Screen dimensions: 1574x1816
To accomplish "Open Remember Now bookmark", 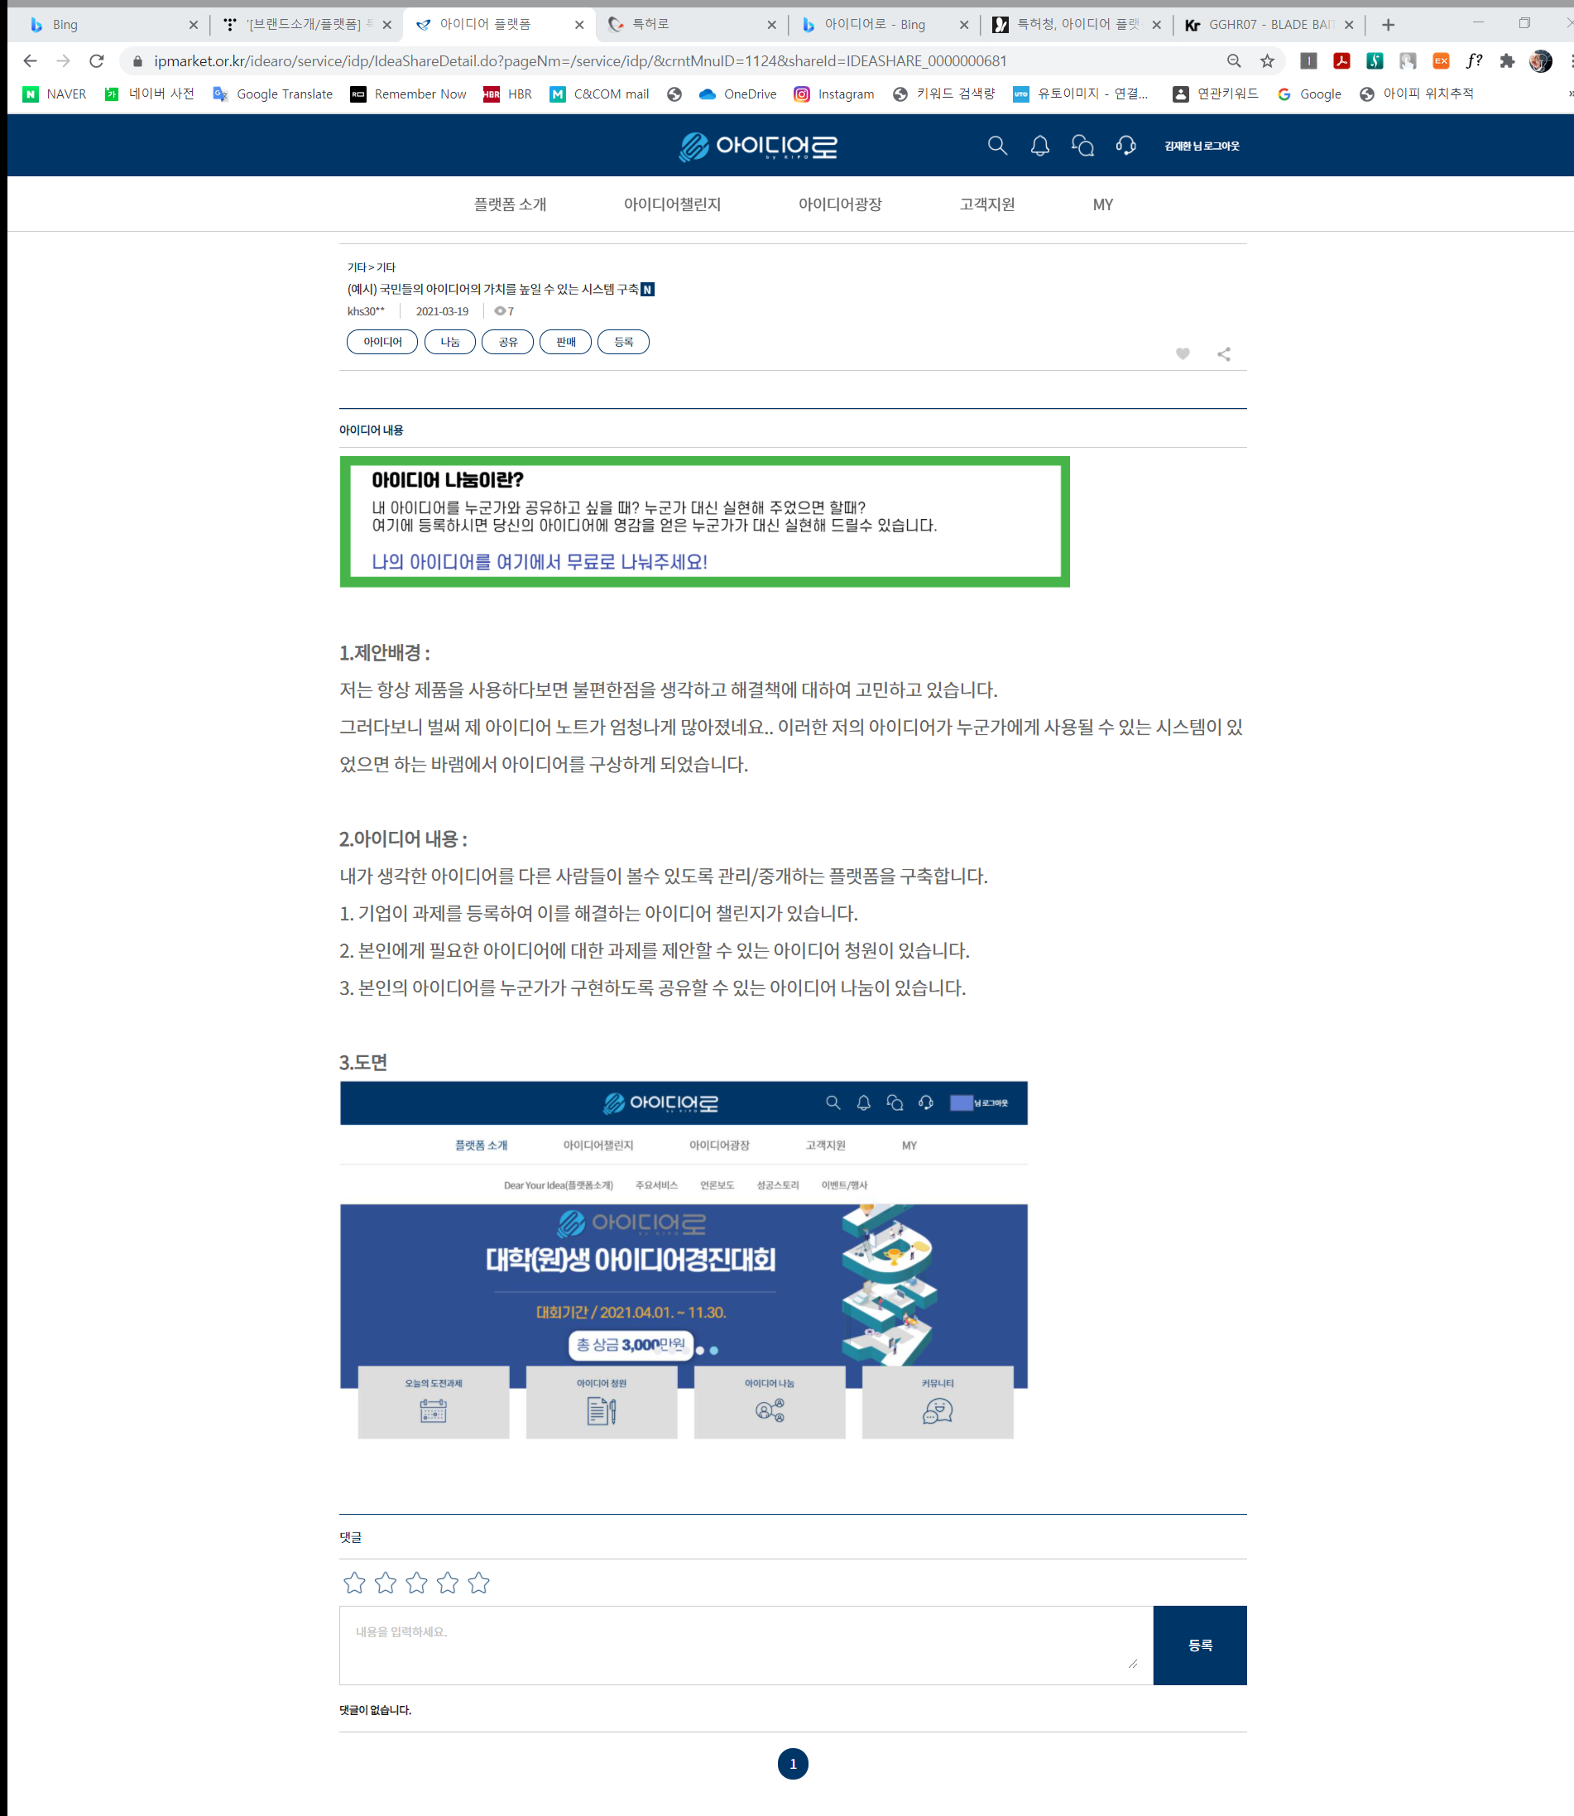I will [x=409, y=94].
